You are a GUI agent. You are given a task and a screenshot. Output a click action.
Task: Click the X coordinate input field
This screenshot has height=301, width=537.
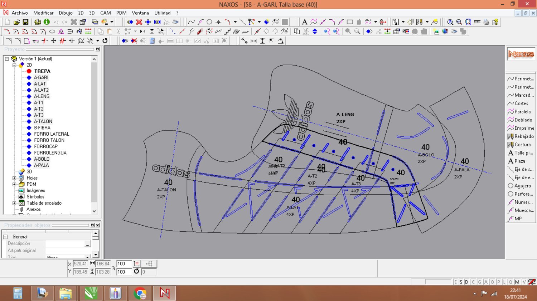tap(80, 264)
